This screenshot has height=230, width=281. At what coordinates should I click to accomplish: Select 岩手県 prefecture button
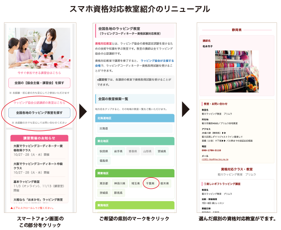coord(118,151)
